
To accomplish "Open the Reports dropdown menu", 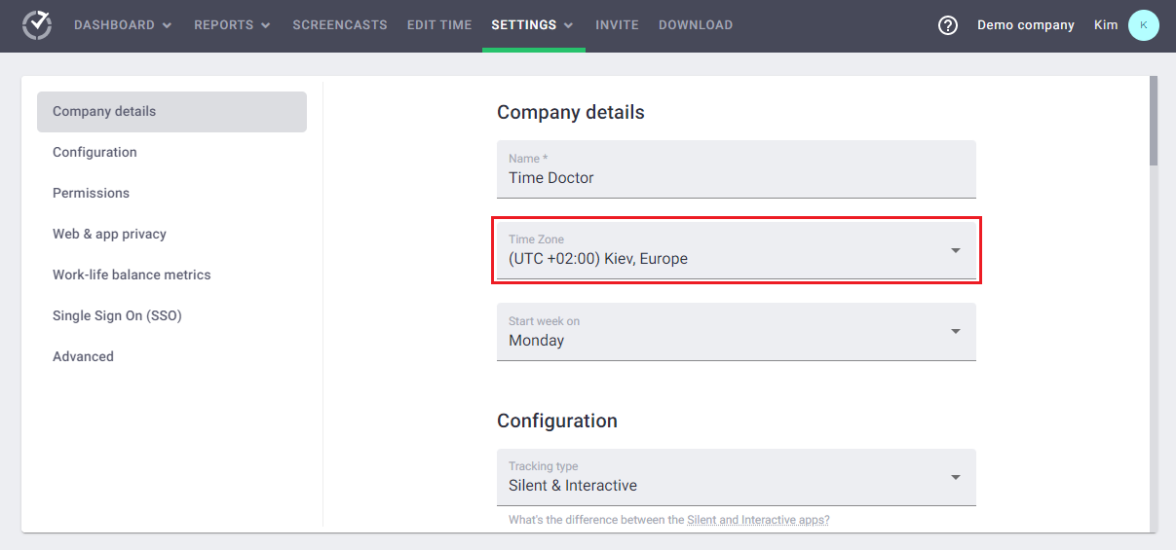I will click(232, 25).
